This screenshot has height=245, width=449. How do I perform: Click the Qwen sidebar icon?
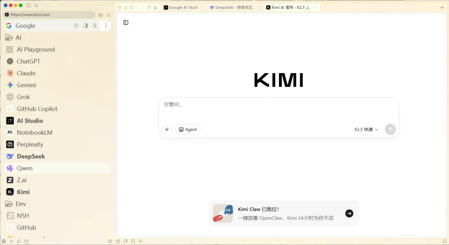coord(10,168)
